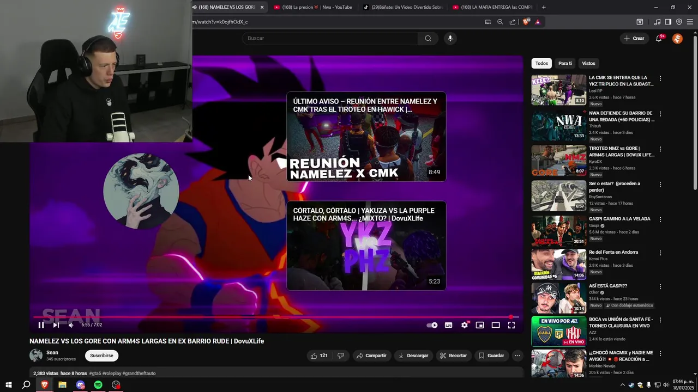This screenshot has height=392, width=698.
Task: Open options for TIROTEO NMZ vs GORE video
Action: pos(660,149)
